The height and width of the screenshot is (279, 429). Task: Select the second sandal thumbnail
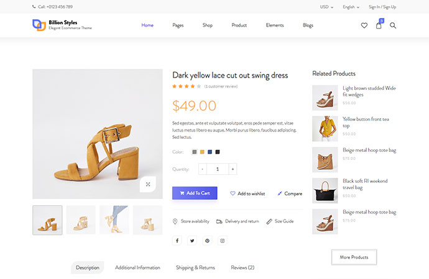tap(81, 220)
